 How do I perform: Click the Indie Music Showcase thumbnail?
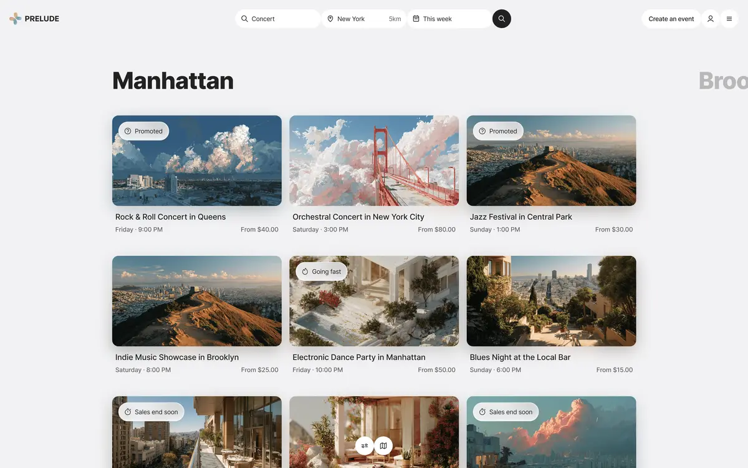coord(197,301)
